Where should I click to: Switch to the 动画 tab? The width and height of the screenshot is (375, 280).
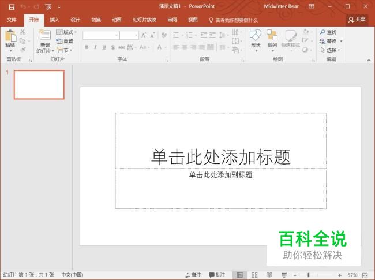[x=117, y=20]
